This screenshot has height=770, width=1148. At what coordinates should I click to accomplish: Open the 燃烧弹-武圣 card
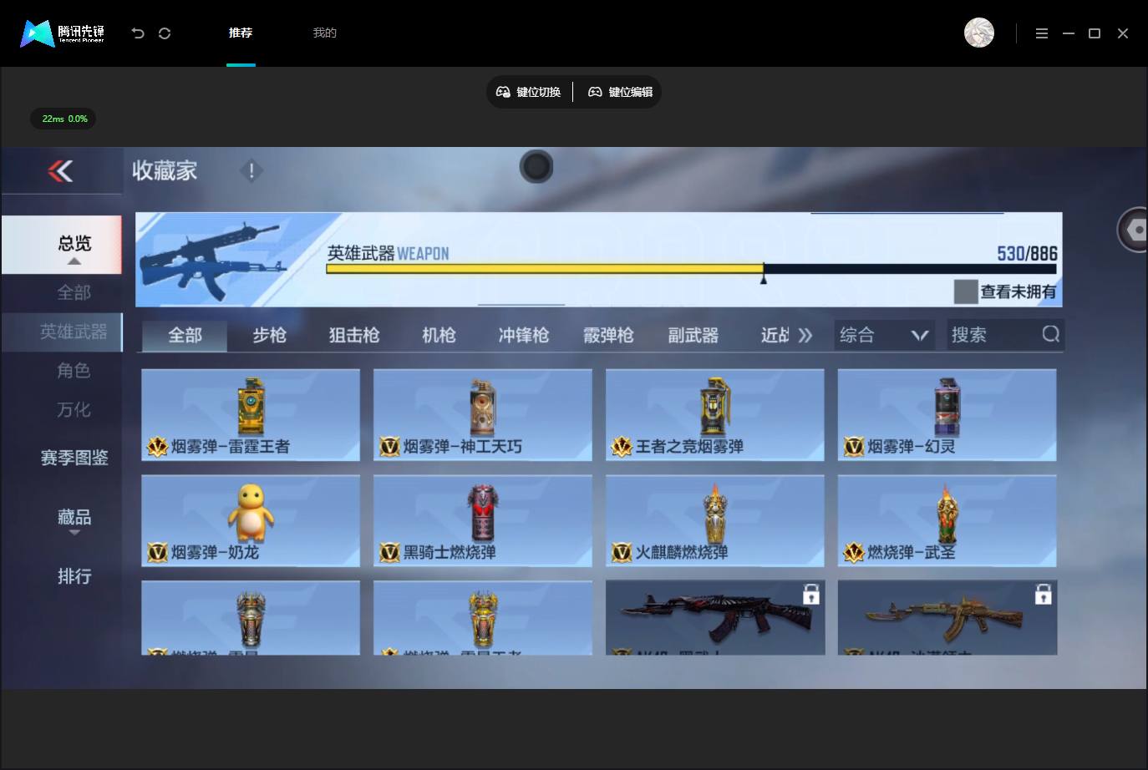coord(947,521)
